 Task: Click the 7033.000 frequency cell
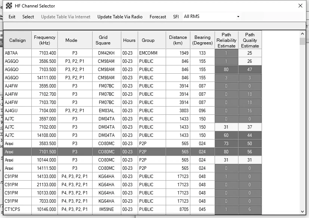tap(44, 201)
